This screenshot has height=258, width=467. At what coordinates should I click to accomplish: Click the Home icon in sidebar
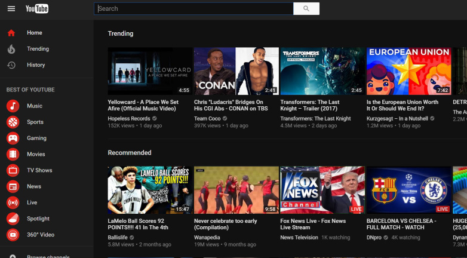pyautogui.click(x=11, y=33)
